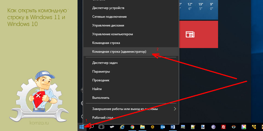The height and width of the screenshot is (131, 263).
Task: Open 'Управление компьютером' entry
Action: click(131, 34)
